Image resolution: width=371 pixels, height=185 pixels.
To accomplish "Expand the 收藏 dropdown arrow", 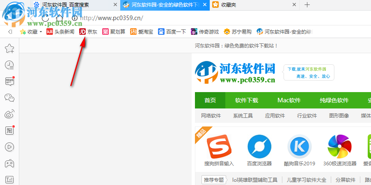I will tap(41, 32).
